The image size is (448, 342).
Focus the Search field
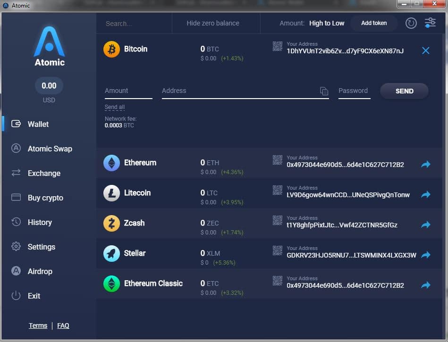pyautogui.click(x=134, y=24)
